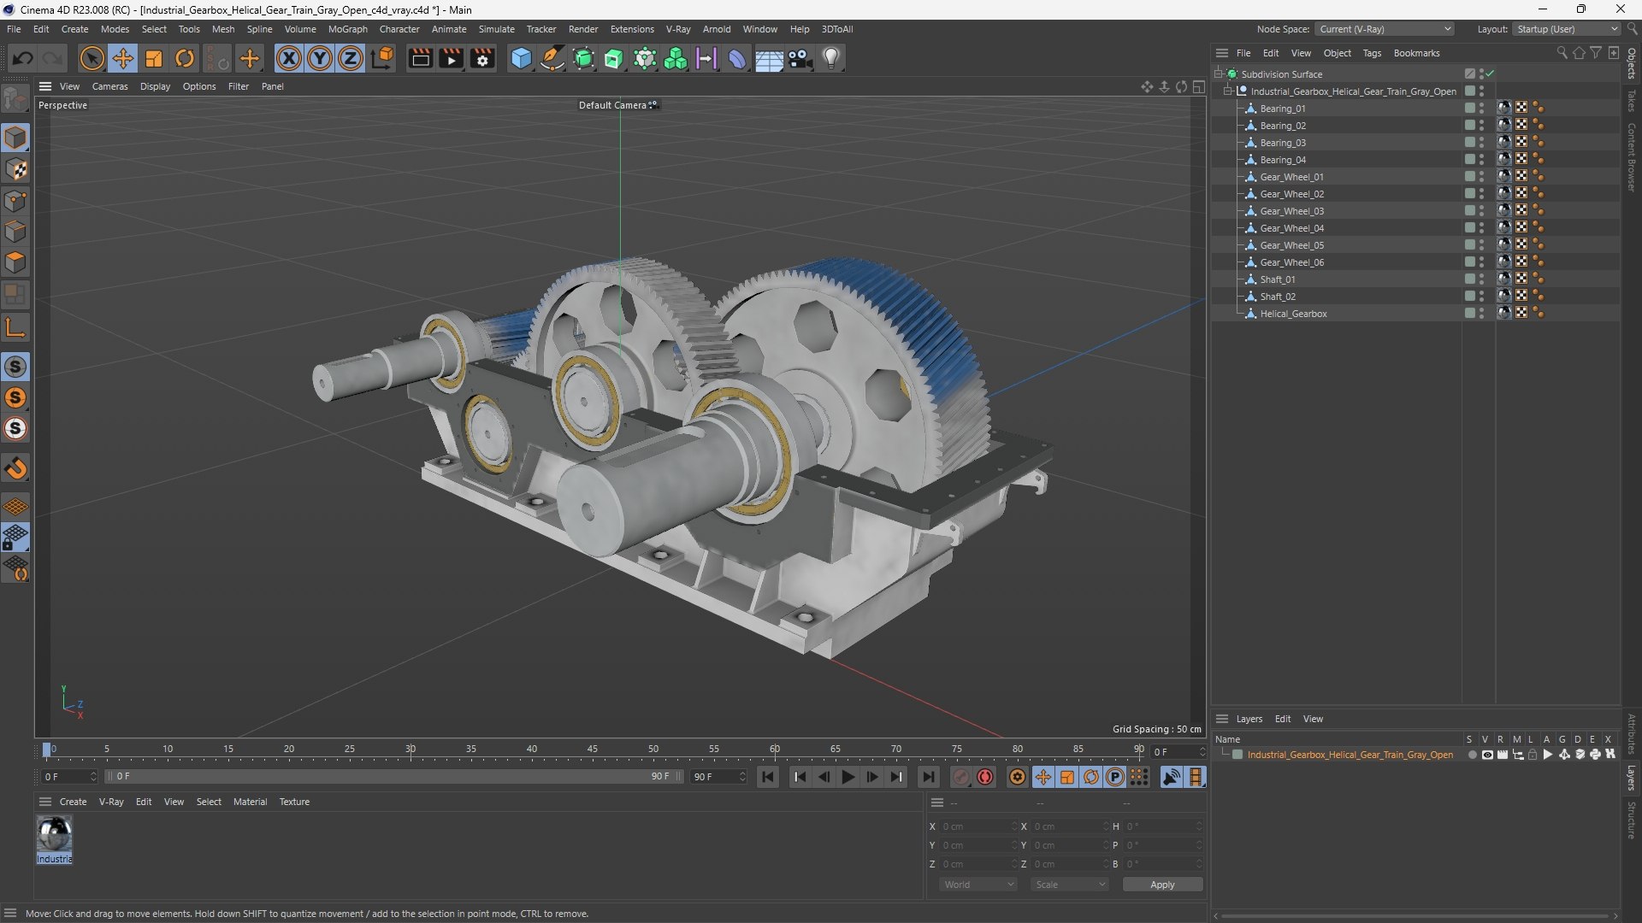
Task: Toggle X axis lock icon
Action: pyautogui.click(x=289, y=58)
